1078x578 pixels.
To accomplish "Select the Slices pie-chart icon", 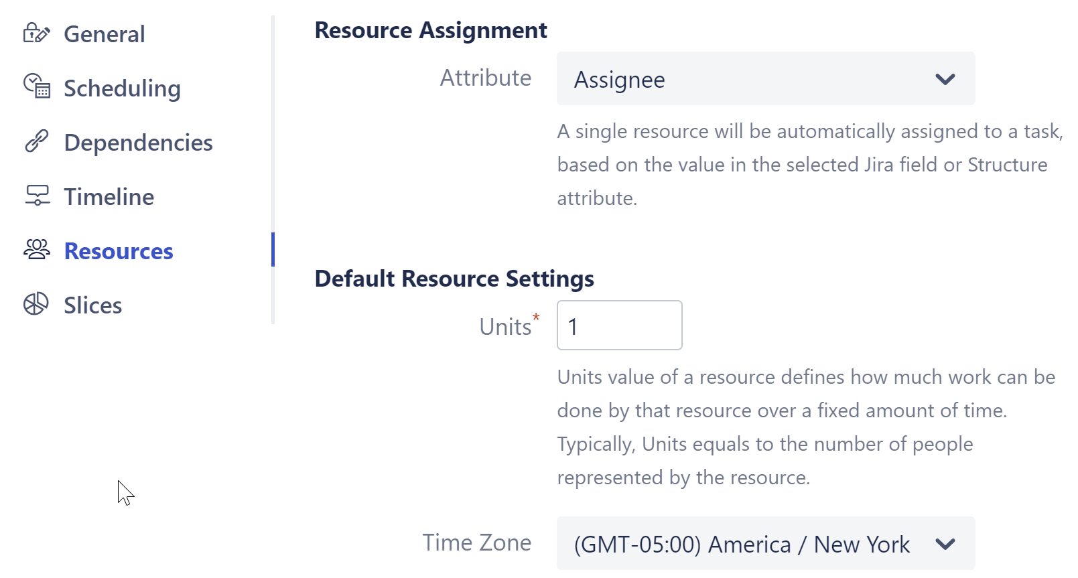I will pyautogui.click(x=37, y=304).
